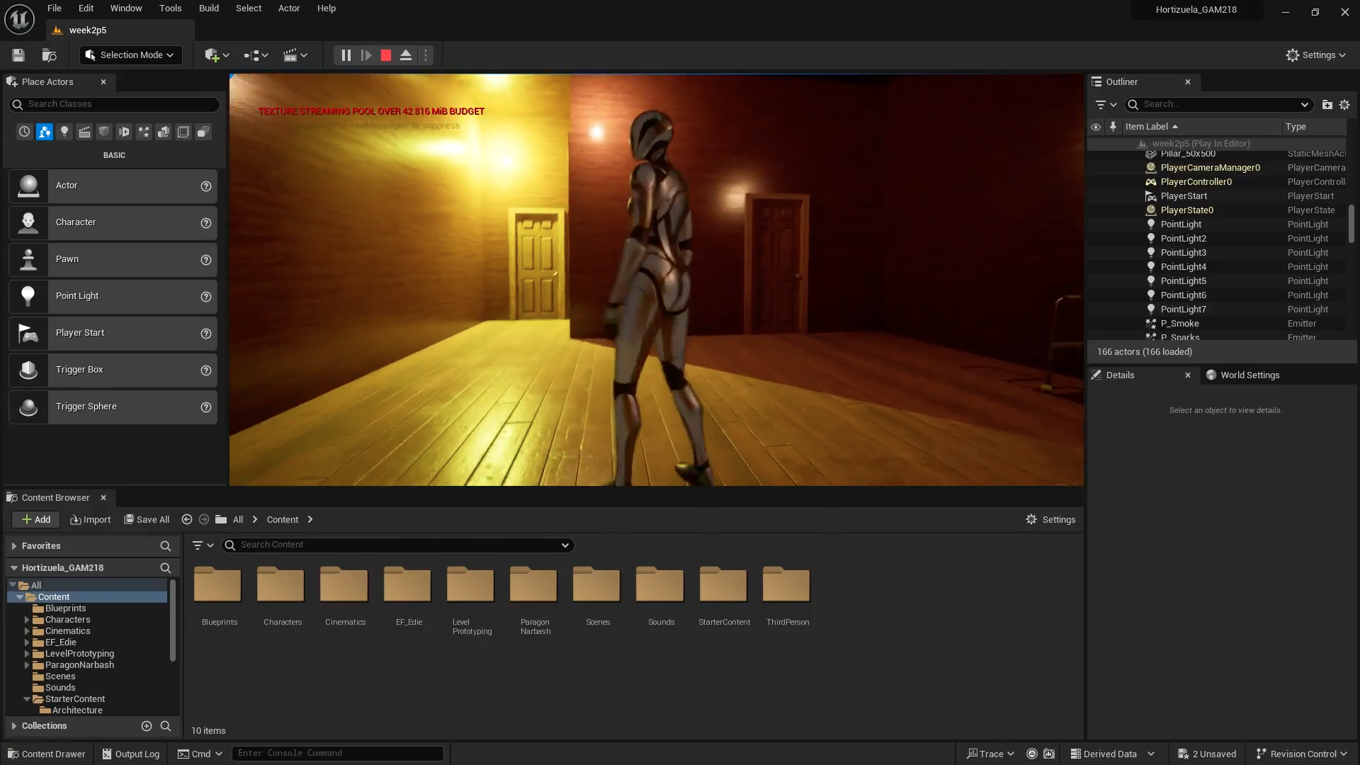The height and width of the screenshot is (765, 1360).
Task: Show the Volumes category
Action: 183,132
